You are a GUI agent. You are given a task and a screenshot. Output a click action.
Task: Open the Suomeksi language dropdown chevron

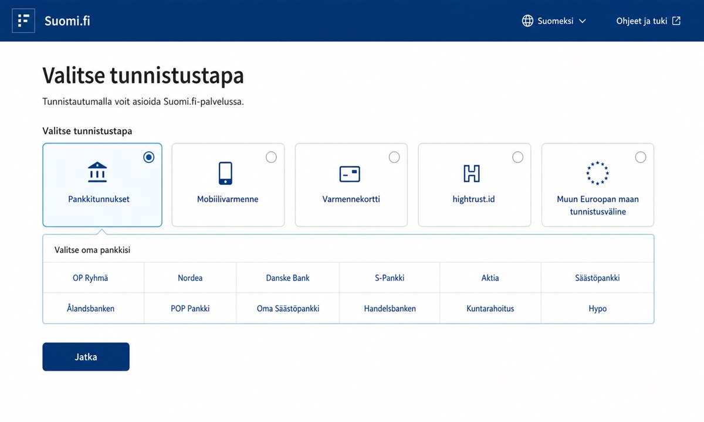coord(583,21)
